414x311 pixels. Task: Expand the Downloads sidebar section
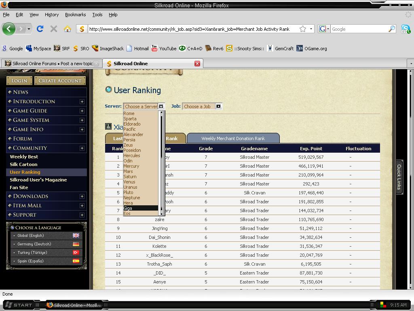[x=82, y=196]
